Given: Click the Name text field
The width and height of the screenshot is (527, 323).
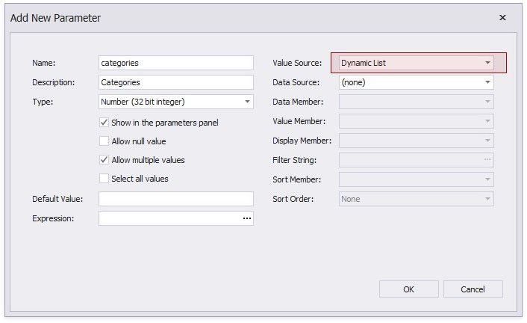Looking at the screenshot, I should point(175,63).
